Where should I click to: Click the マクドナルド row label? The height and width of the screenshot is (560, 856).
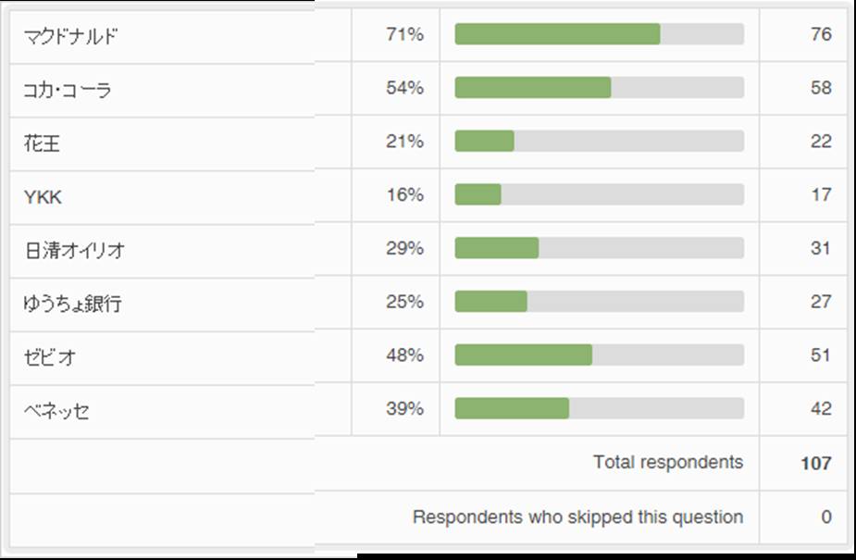[x=71, y=37]
